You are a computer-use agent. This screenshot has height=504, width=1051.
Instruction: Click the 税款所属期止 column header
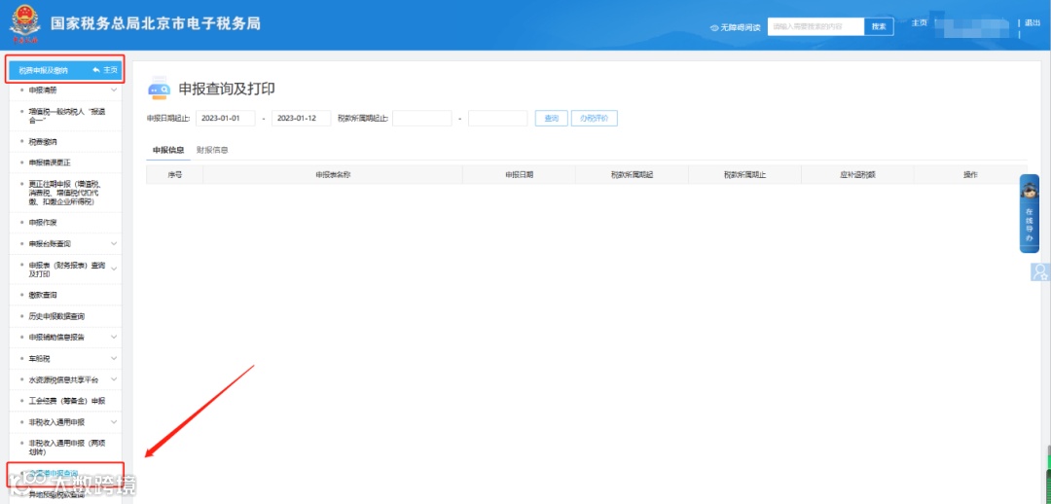744,174
